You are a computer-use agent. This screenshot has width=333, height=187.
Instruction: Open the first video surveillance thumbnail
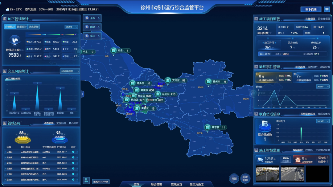(x=267, y=173)
